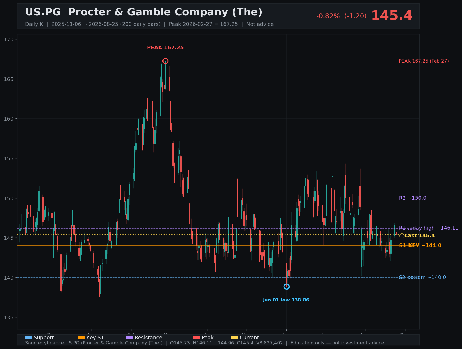Click the 'PEAK 167.25' annotation above the chart peak

(x=165, y=48)
